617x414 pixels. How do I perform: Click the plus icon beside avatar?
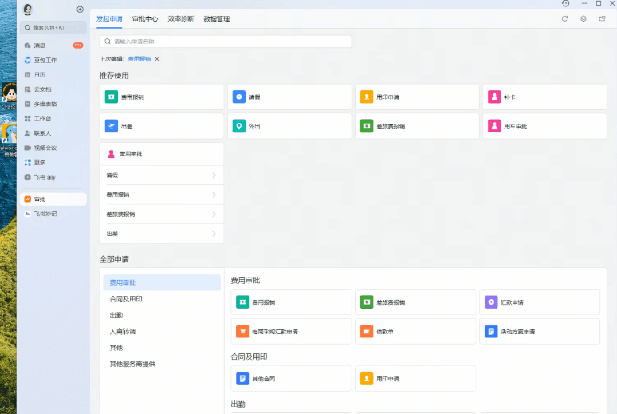(80, 9)
